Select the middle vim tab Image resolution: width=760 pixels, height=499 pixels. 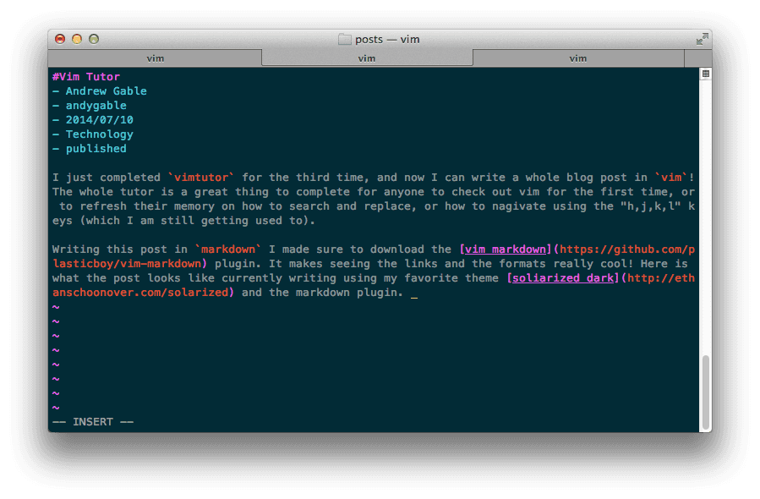367,58
